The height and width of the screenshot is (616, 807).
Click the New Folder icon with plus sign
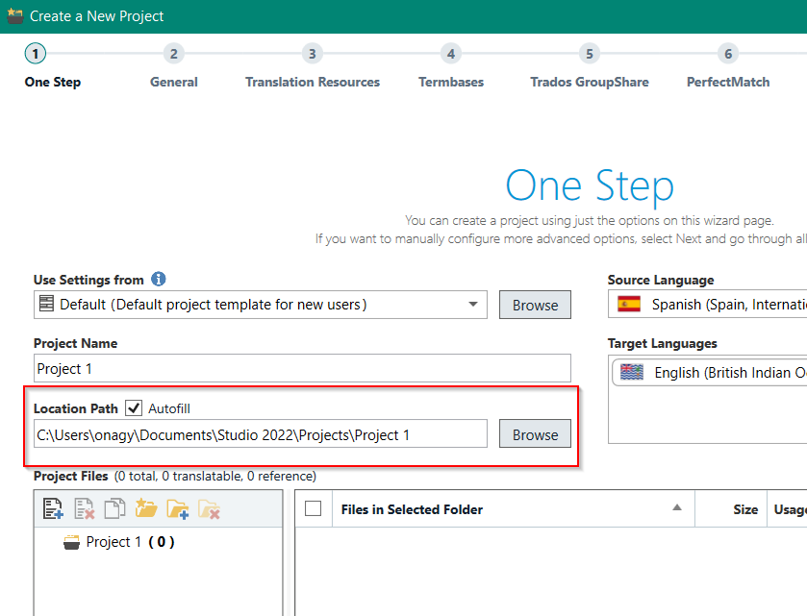tap(178, 509)
